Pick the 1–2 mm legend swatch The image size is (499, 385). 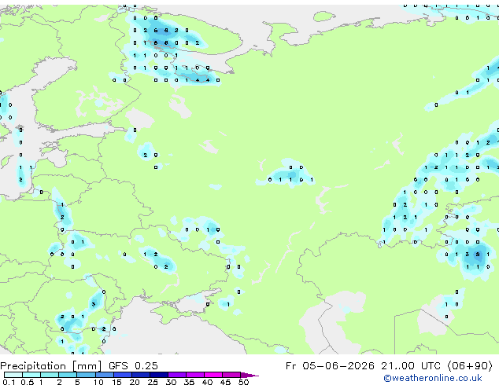pos(50,375)
